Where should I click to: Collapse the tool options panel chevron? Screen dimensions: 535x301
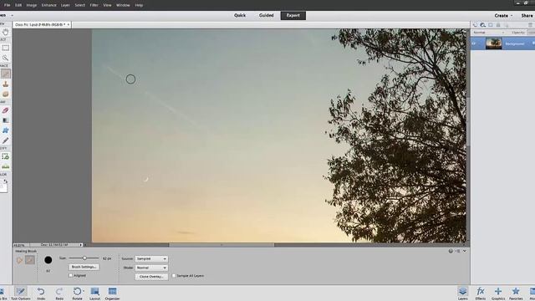[465, 251]
